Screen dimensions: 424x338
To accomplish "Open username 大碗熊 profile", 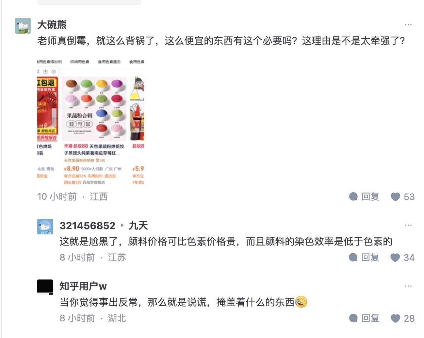I will [52, 25].
